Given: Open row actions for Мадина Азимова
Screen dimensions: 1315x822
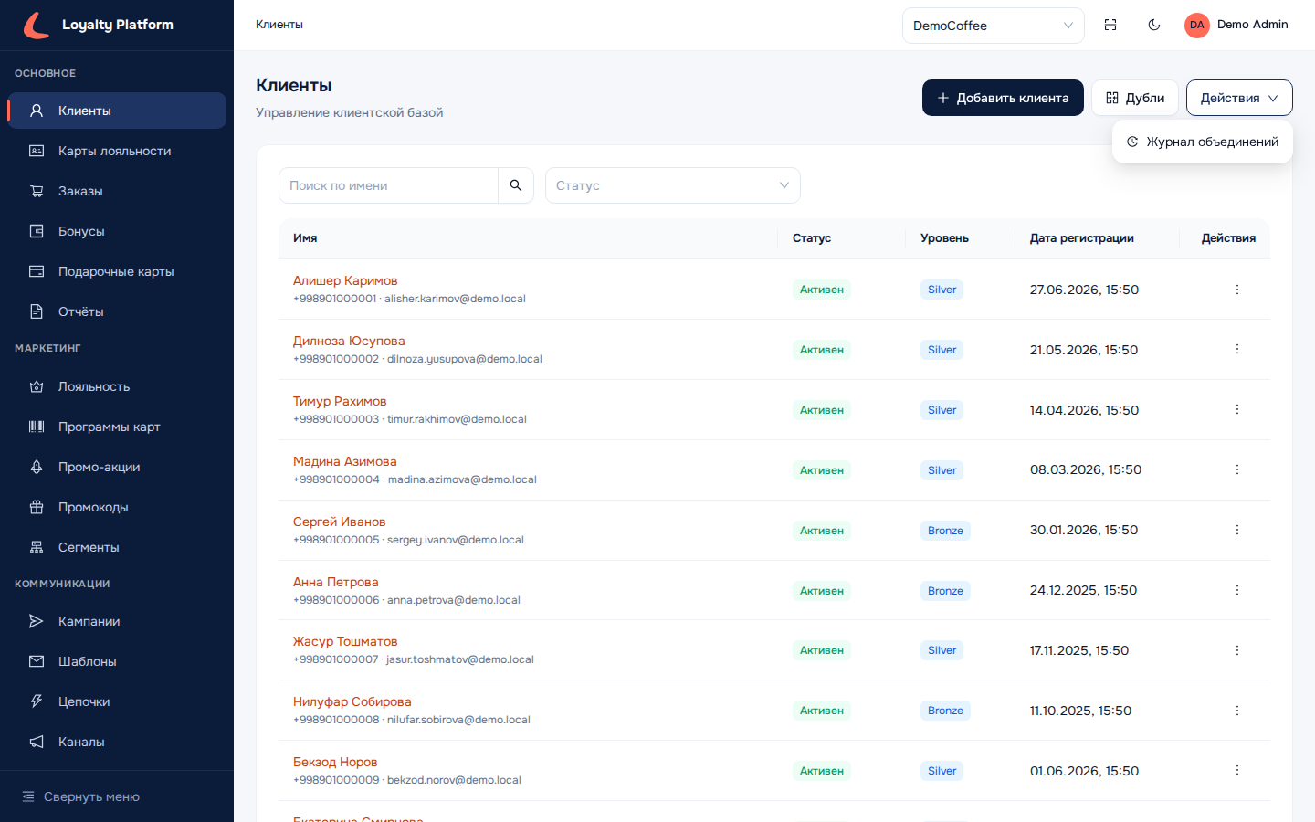Looking at the screenshot, I should (x=1237, y=469).
